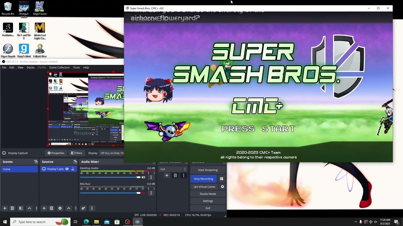The width and height of the screenshot is (403, 226).
Task: Undock the Sources panel
Action: (75, 162)
